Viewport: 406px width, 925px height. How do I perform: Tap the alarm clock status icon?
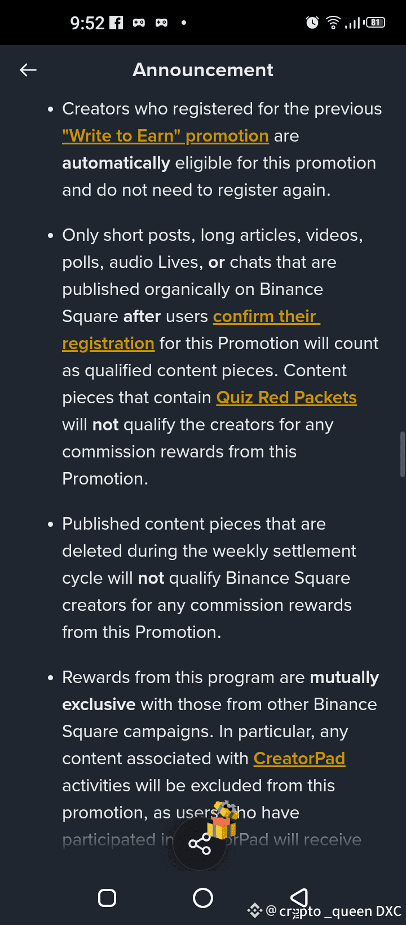(x=312, y=23)
